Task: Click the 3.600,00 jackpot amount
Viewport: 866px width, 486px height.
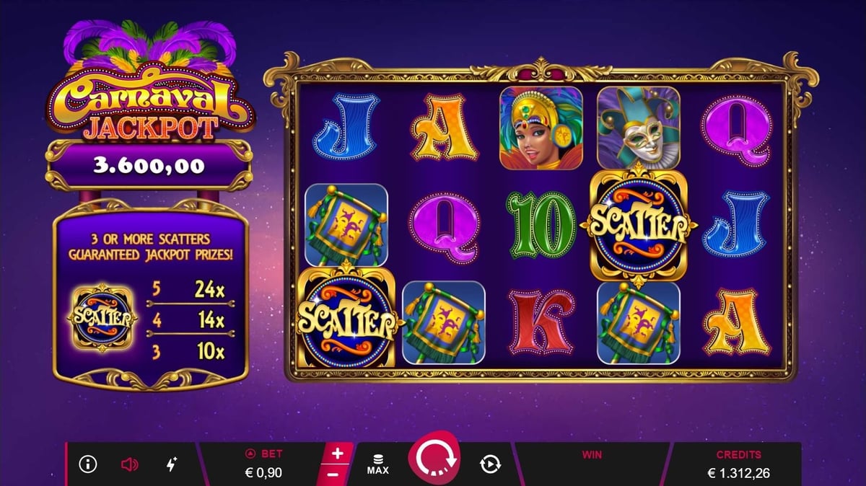Action: click(x=149, y=166)
